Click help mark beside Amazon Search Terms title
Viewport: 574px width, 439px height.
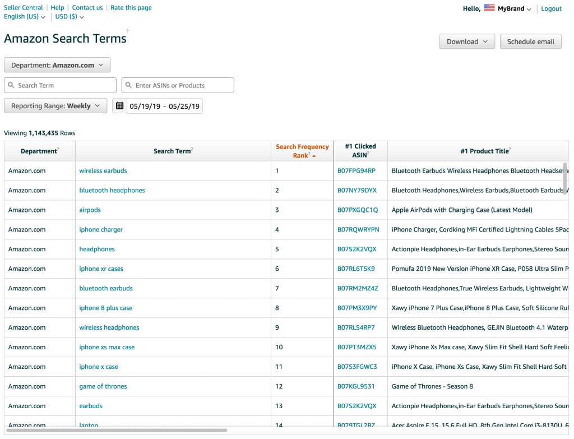(x=127, y=31)
